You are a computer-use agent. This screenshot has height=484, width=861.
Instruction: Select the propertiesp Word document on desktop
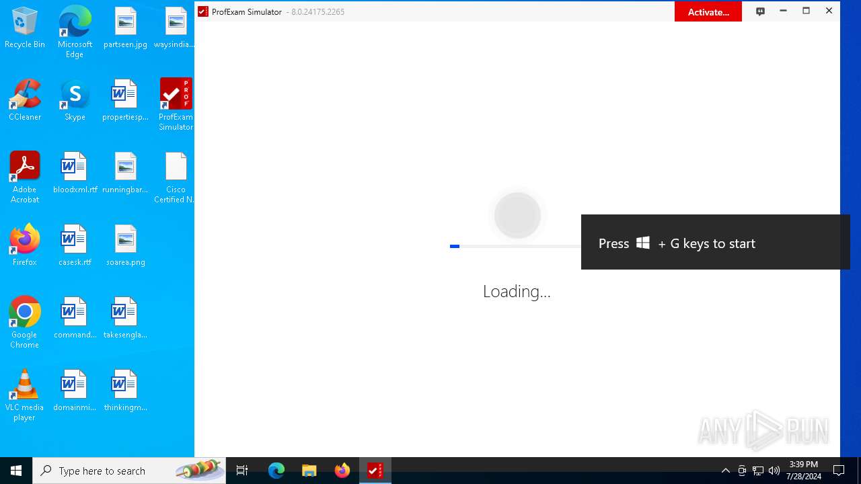pyautogui.click(x=125, y=101)
